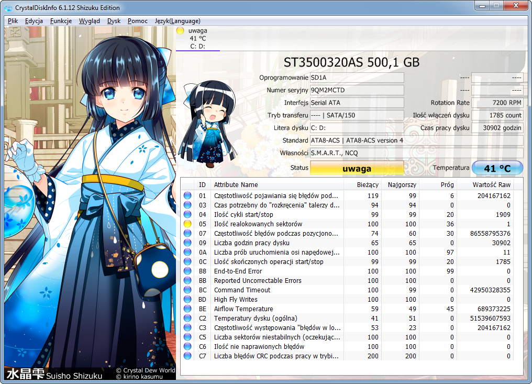Click the Standard field showing ATA8-ACS
This screenshot has width=532, height=384.
[x=417, y=140]
